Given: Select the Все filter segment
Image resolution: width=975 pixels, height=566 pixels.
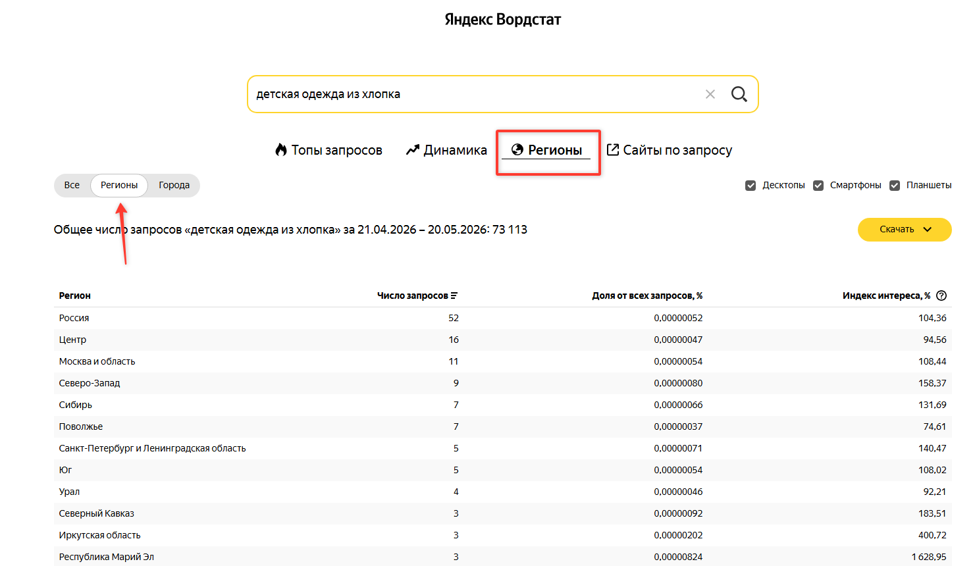Looking at the screenshot, I should (72, 186).
